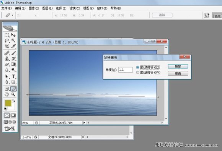Select the Move tool

click(x=13, y=35)
